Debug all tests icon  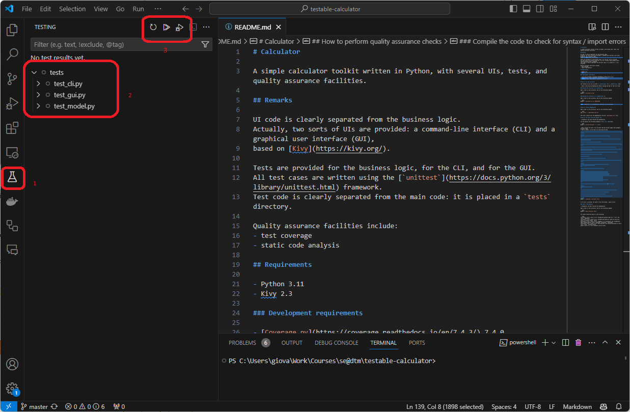pos(179,27)
